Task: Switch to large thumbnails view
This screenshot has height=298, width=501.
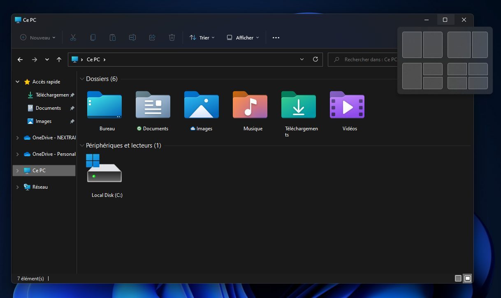Action: (468, 278)
